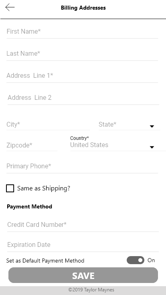Click the State field placeholder text
The width and height of the screenshot is (166, 295).
(107, 124)
